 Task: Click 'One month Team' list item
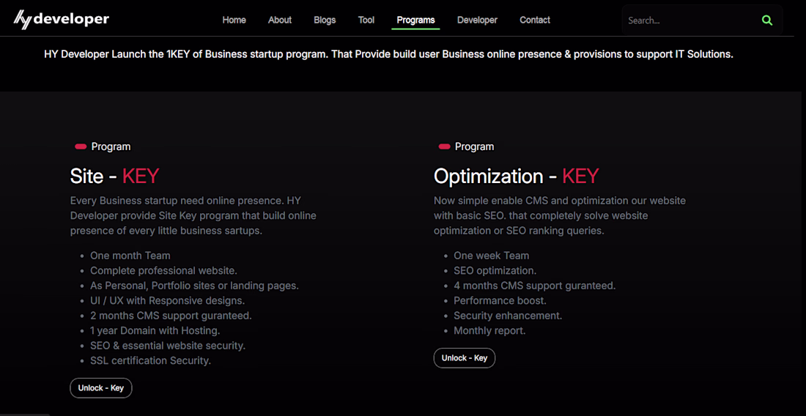(130, 256)
